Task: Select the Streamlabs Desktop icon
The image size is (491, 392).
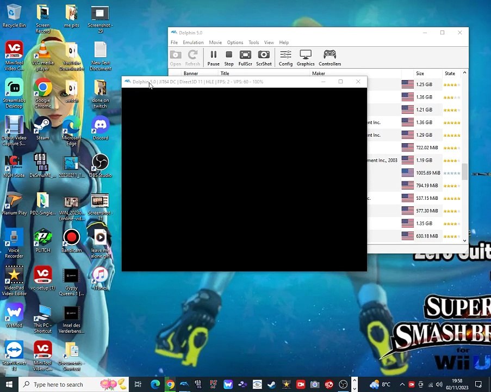Action: click(14, 94)
